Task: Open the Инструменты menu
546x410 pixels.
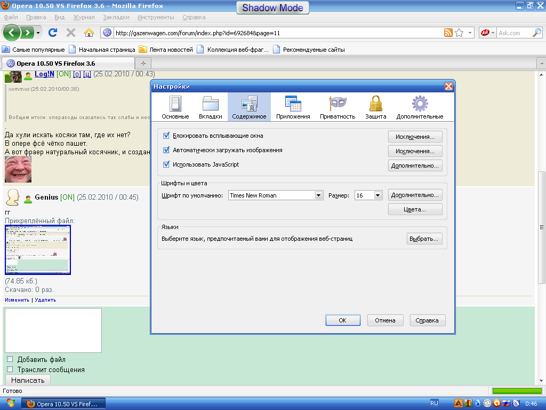Action: click(x=156, y=17)
